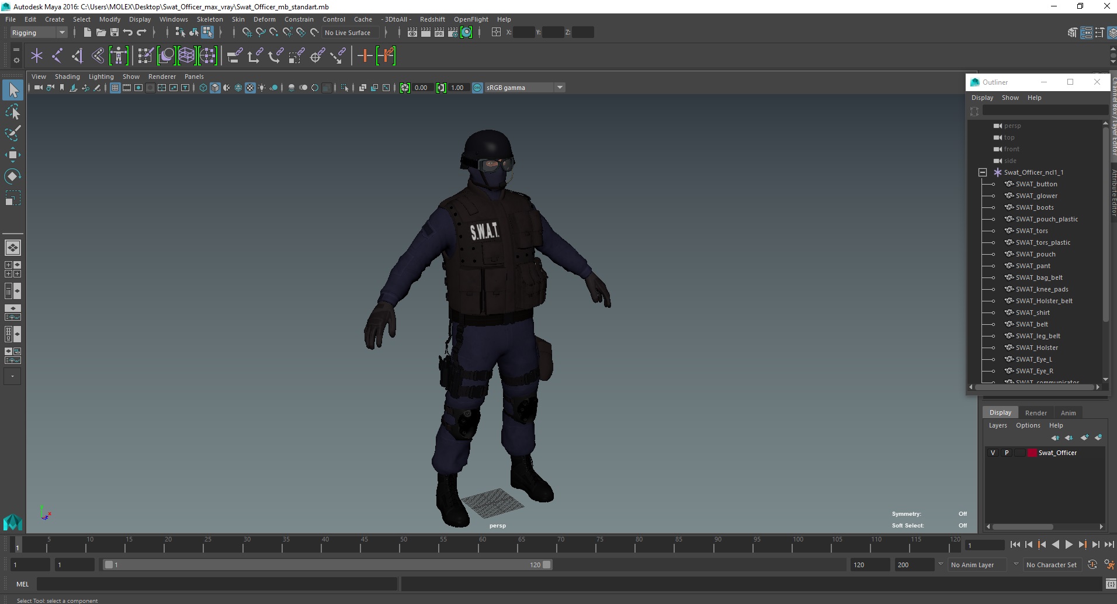Click the Lattice deformer shelf icon

click(186, 56)
